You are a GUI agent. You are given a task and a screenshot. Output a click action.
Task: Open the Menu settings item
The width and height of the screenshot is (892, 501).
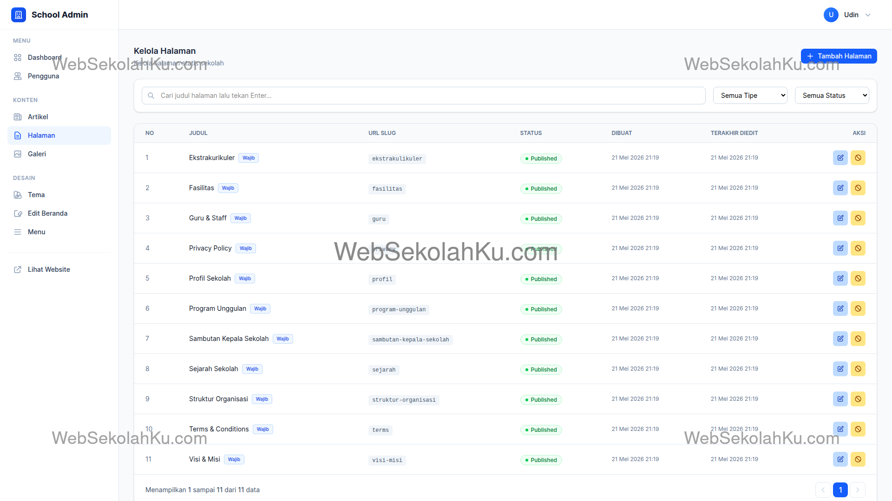(x=59, y=232)
